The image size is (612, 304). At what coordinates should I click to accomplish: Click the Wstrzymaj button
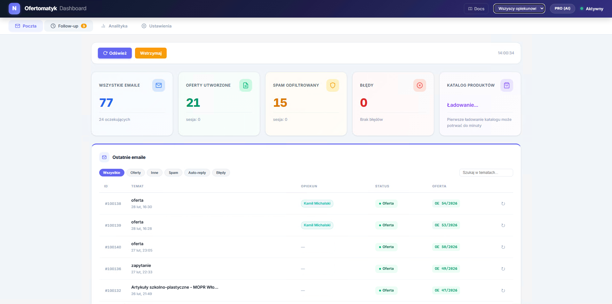pyautogui.click(x=151, y=53)
